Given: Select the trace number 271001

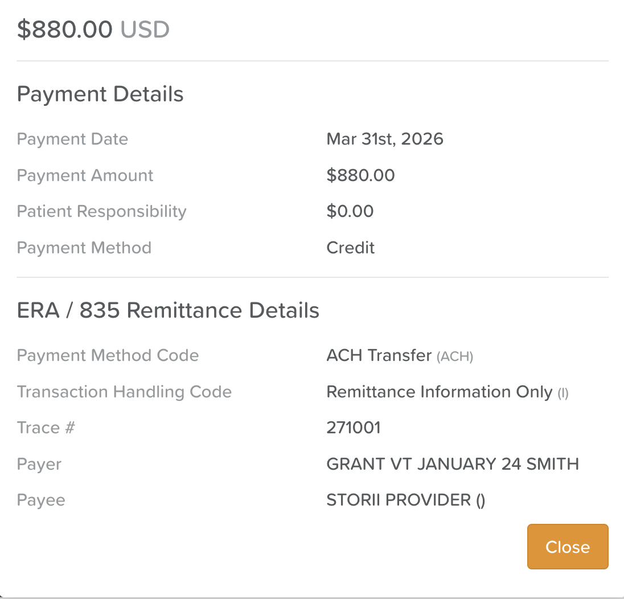Looking at the screenshot, I should point(353,428).
